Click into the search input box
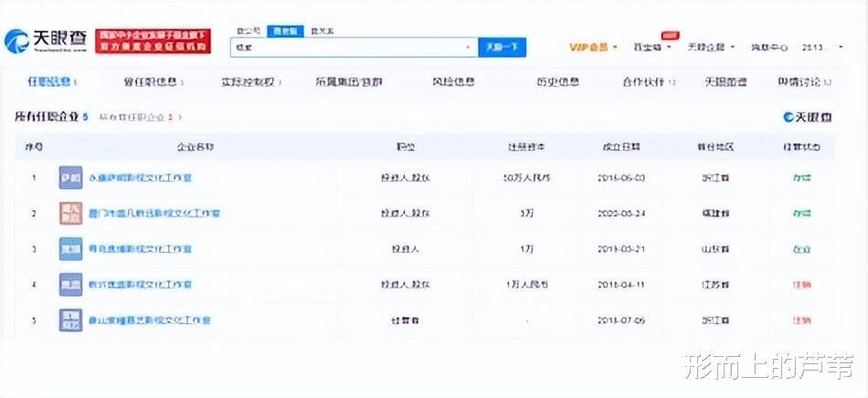This screenshot has height=398, width=868. click(349, 47)
